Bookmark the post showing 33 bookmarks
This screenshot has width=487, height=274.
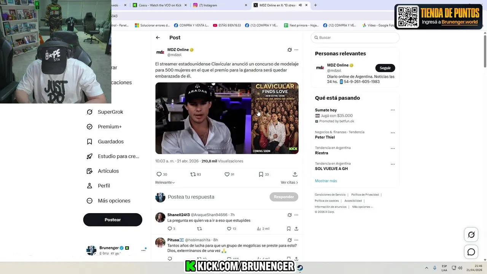[264, 174]
